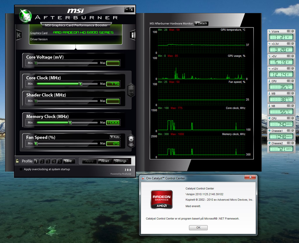
Task: Unlock the profile slots with the padlock icon
Action: [17, 161]
